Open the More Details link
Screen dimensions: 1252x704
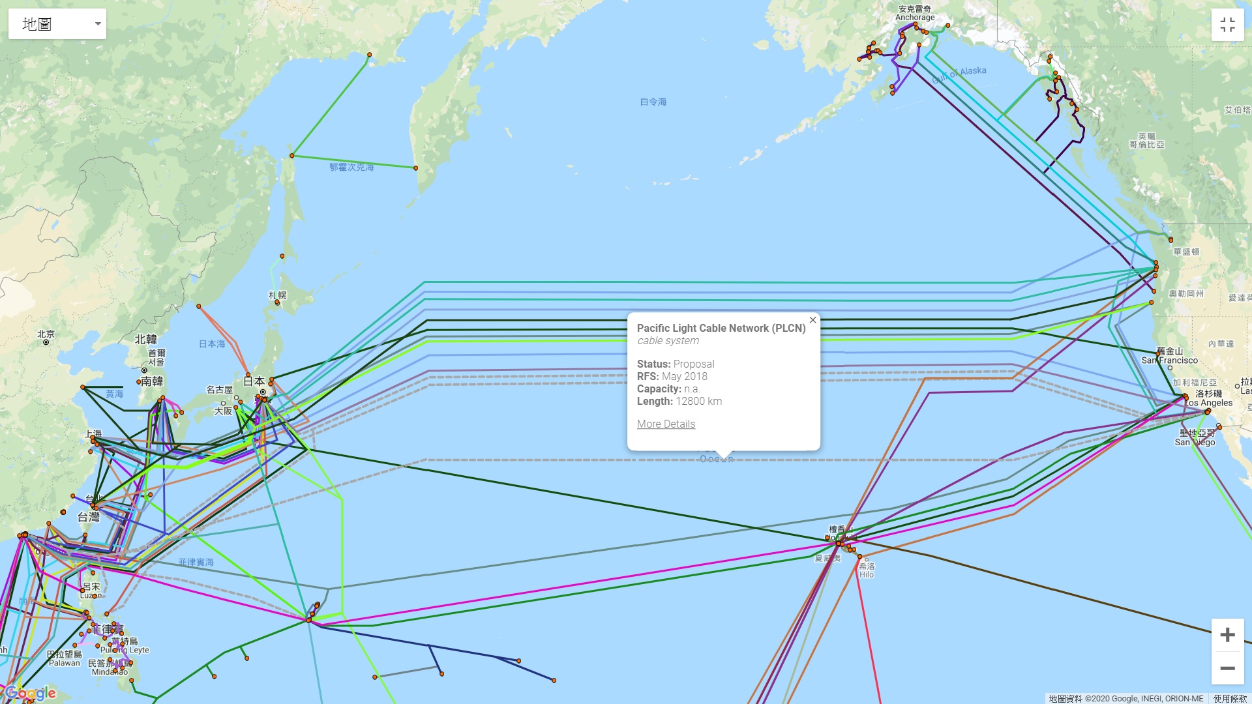pyautogui.click(x=666, y=424)
